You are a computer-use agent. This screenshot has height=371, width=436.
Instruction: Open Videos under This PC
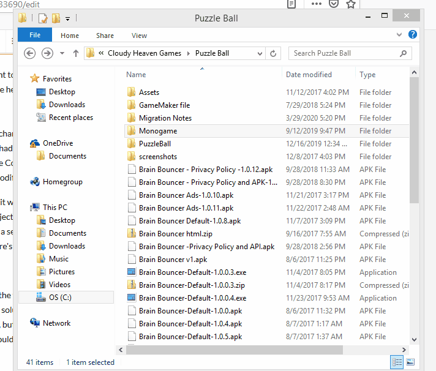[59, 285]
